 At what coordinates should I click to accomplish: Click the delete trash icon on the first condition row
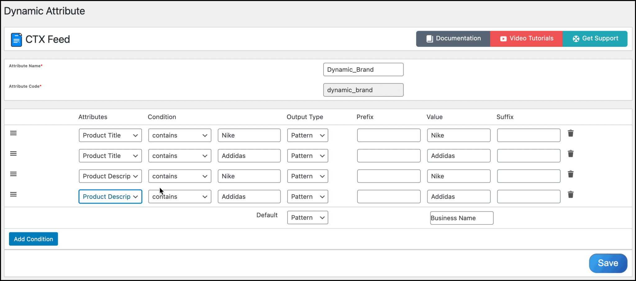click(x=571, y=133)
